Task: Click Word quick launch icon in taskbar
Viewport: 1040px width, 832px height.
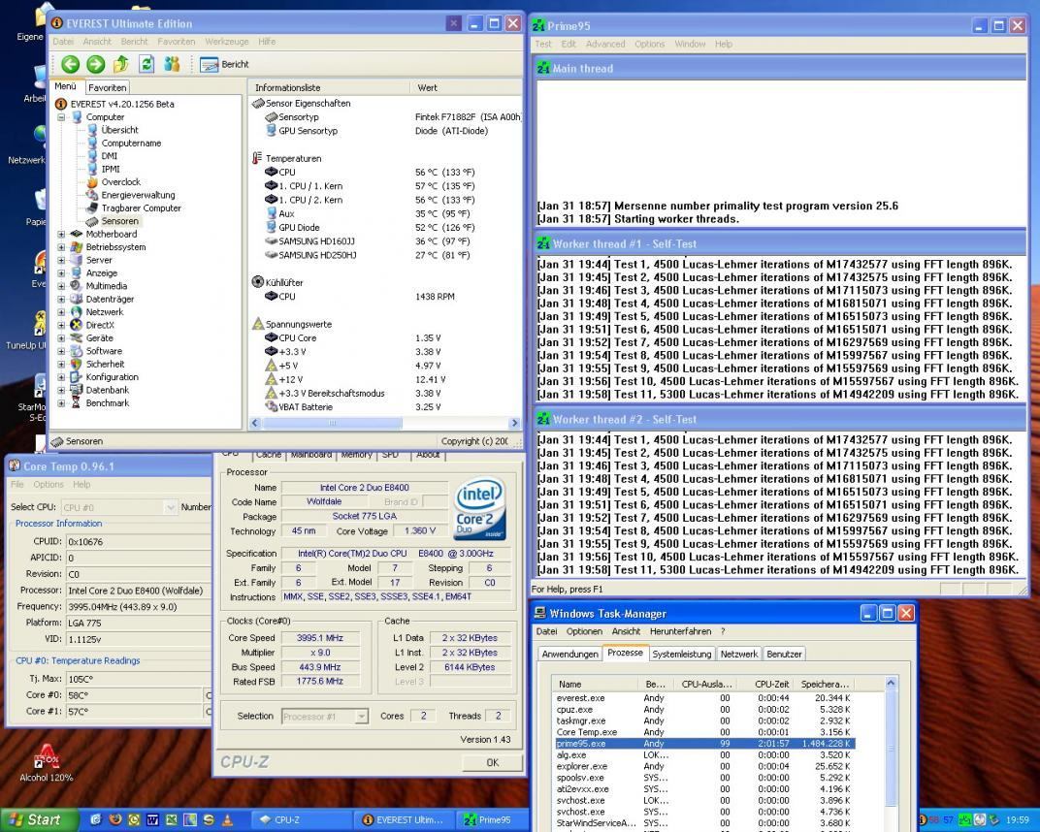Action: [x=152, y=820]
